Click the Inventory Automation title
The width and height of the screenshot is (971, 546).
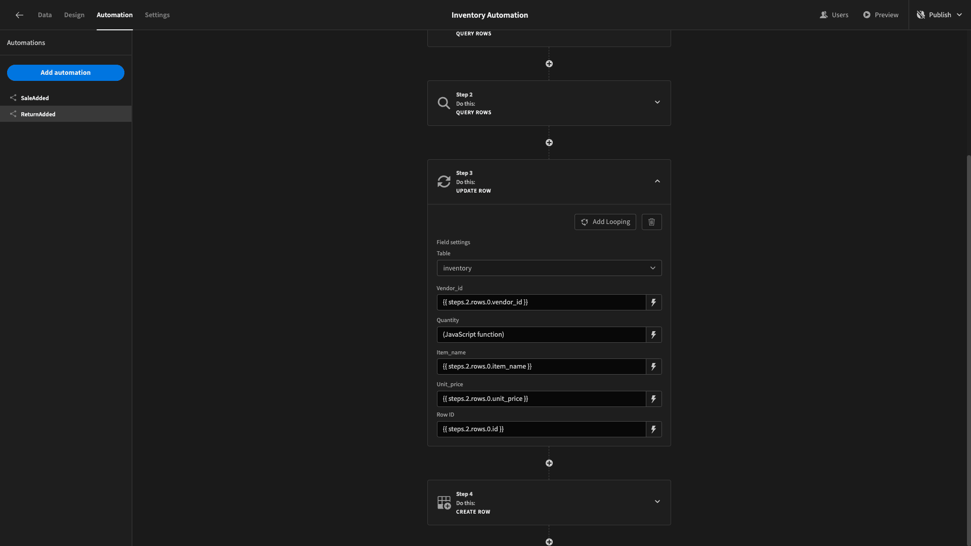[x=490, y=15]
